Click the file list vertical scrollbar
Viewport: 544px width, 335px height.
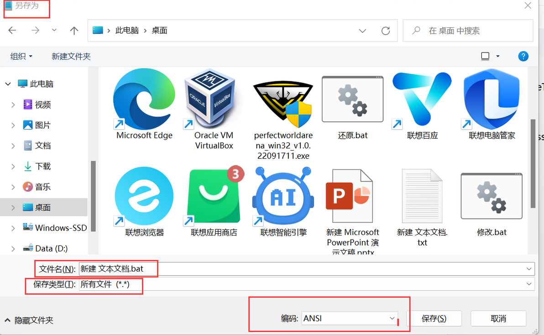pyautogui.click(x=533, y=163)
